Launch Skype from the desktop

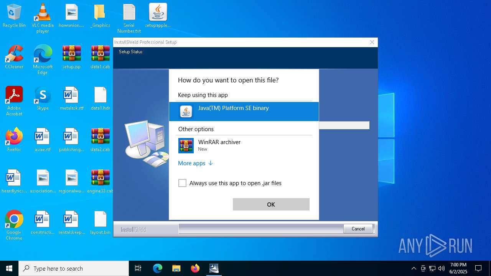(x=43, y=99)
